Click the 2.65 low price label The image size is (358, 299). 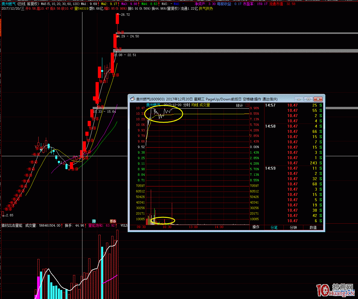(x=10, y=215)
